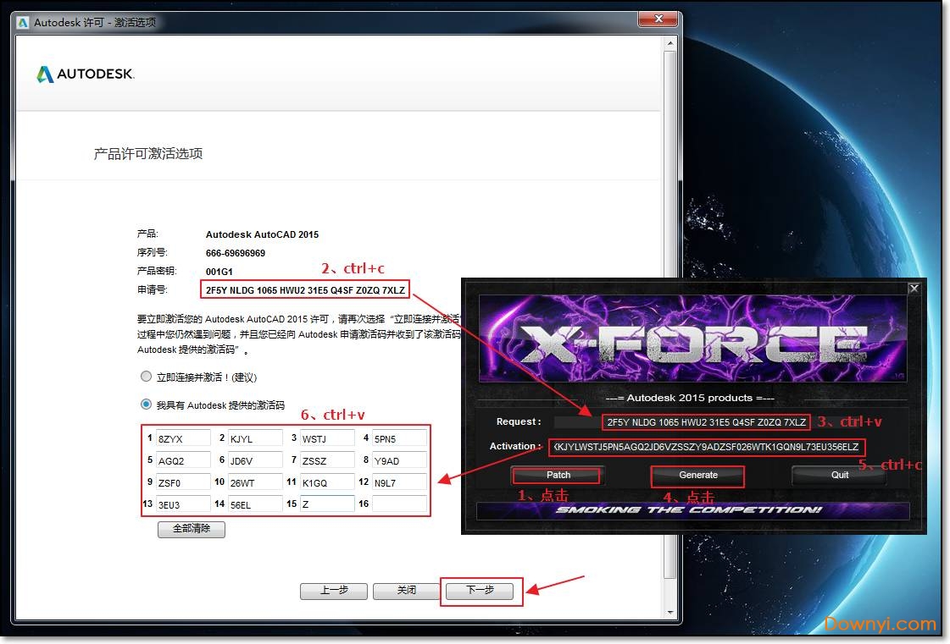Screen dimensions: 950x644
Task: Click the Request text field in X-Force
Action: pos(705,421)
